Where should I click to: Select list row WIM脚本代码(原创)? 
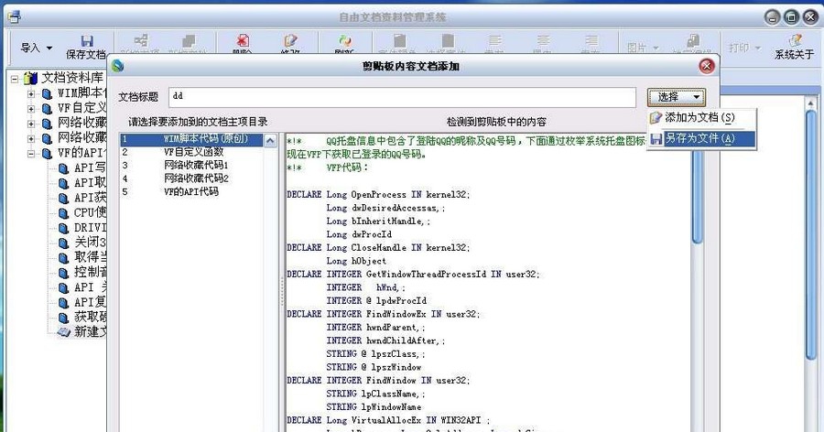click(x=191, y=139)
